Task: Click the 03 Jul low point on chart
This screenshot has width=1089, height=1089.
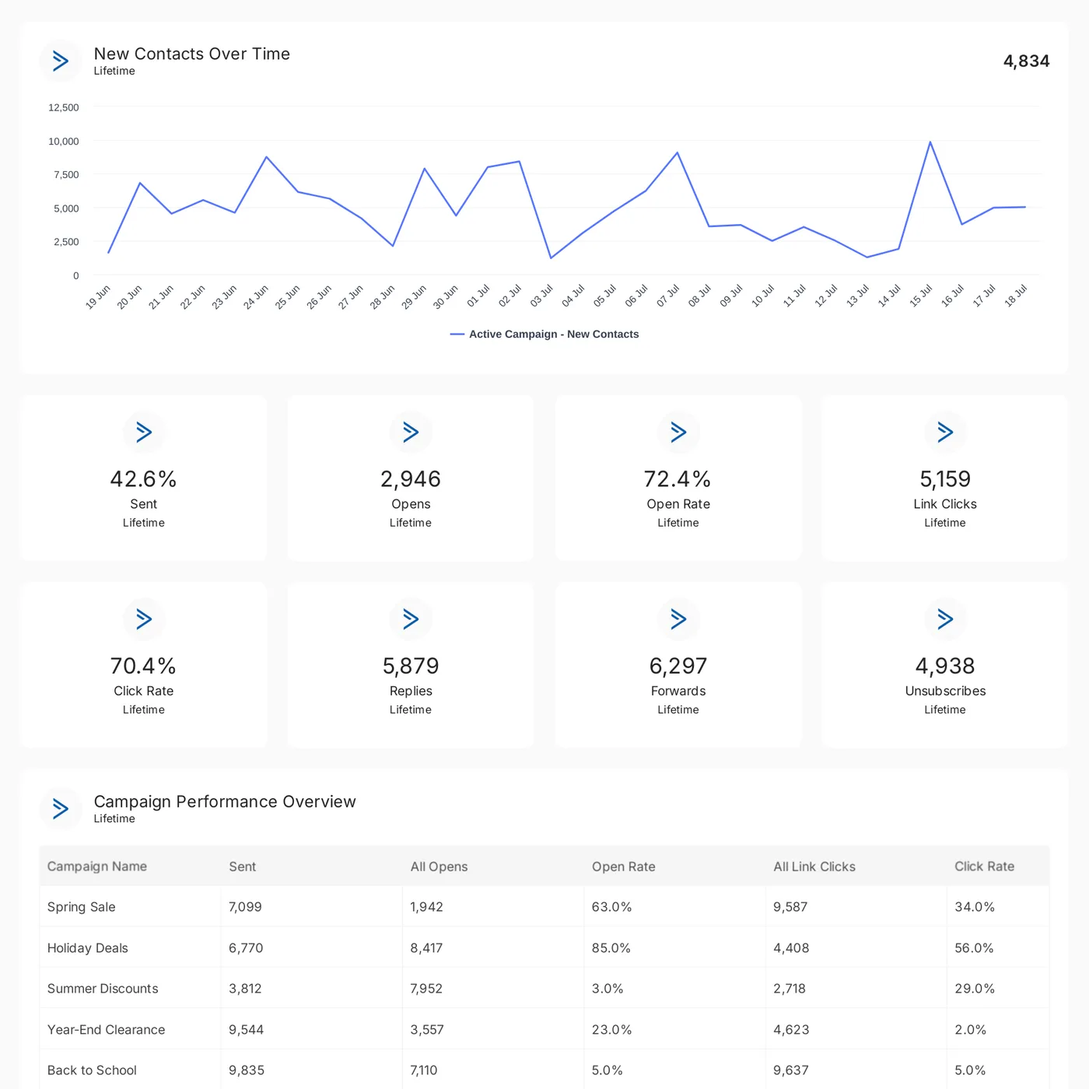Action: point(551,257)
